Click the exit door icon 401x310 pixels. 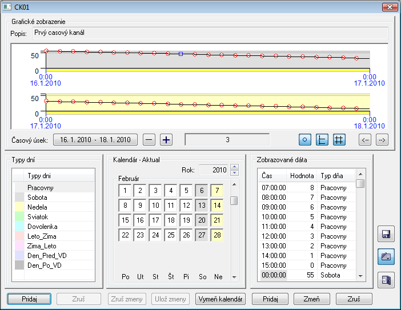(x=386, y=280)
